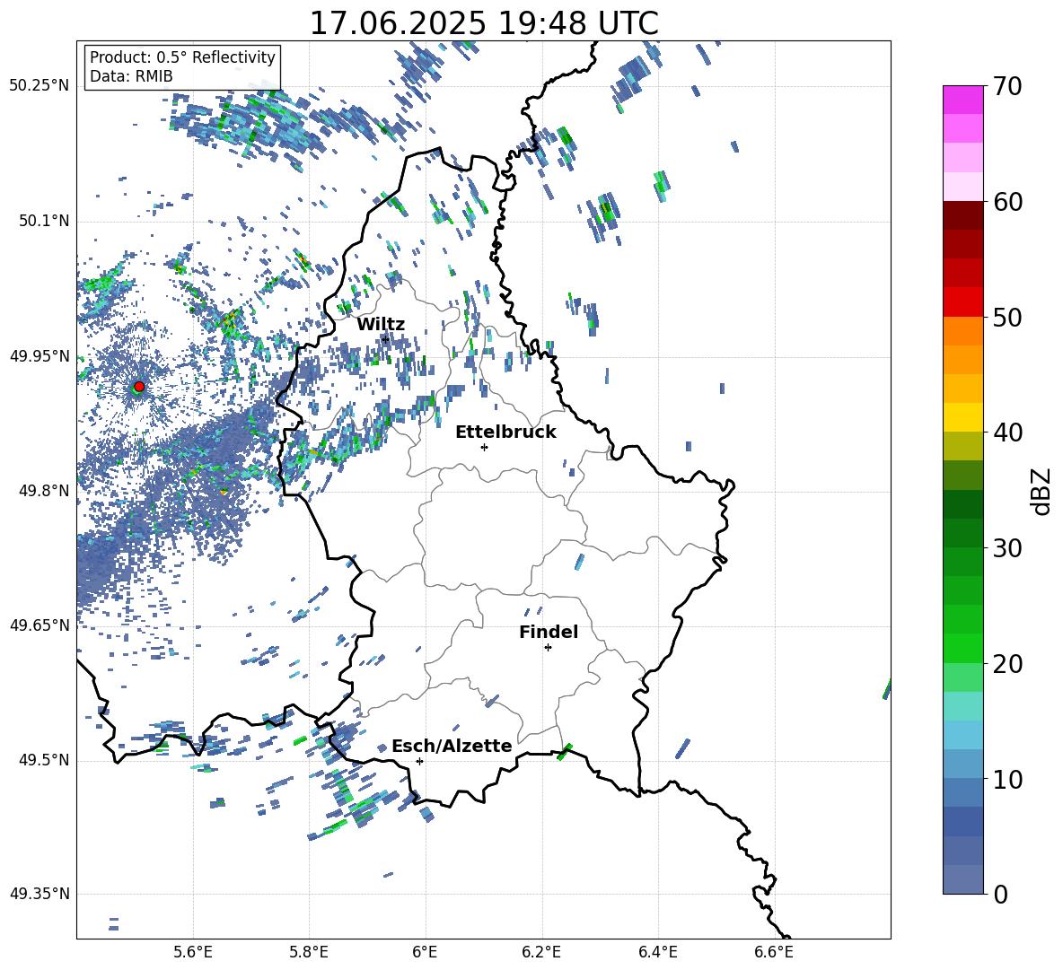Viewport: 1063px width, 970px height.
Task: Click the Product: 0.5° Reflectivity text
Action: (182, 57)
